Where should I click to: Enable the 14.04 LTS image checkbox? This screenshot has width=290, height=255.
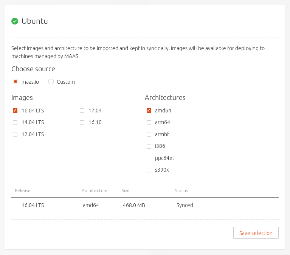pyautogui.click(x=15, y=123)
